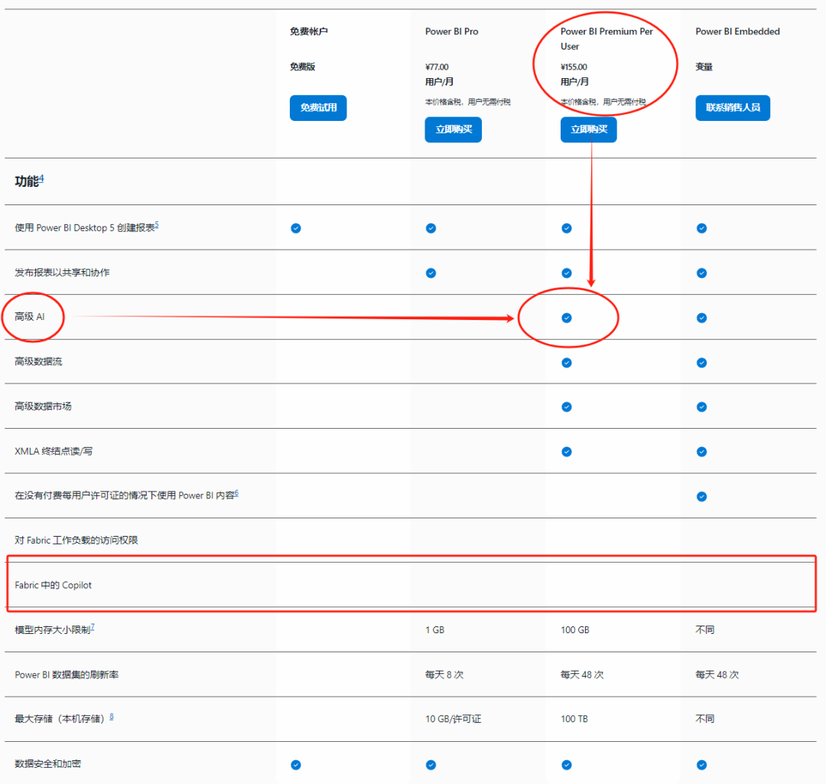The height and width of the screenshot is (784, 826).
Task: Click Embedded checkmark in 发布报表 row
Action: 701,273
